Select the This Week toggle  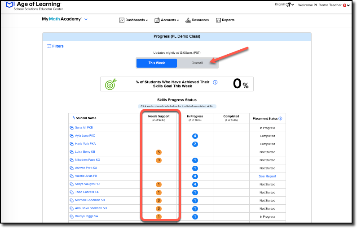157,63
